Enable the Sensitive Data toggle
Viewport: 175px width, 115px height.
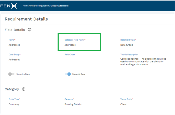(11, 74)
